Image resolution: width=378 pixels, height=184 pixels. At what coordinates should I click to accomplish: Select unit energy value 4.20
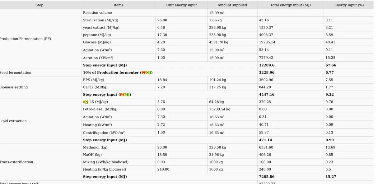(x=161, y=42)
